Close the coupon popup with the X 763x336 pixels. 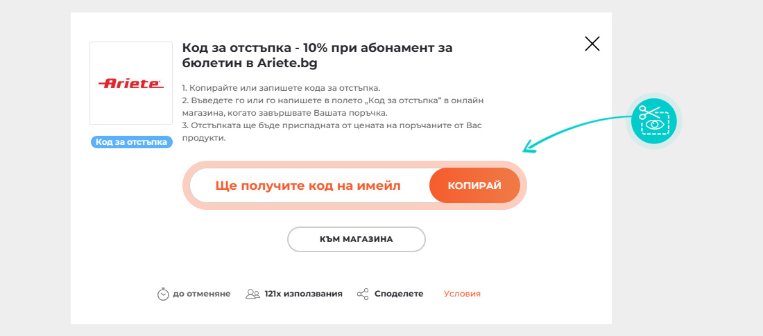(592, 44)
